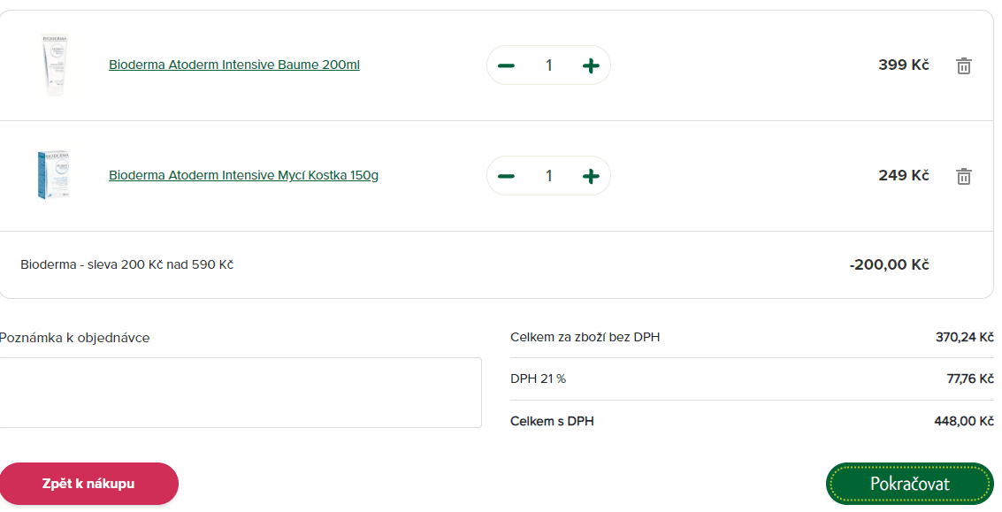Increase quantity of Atoderm Intensive Baume 200ml
Screen dimensions: 1002x512
click(x=591, y=65)
